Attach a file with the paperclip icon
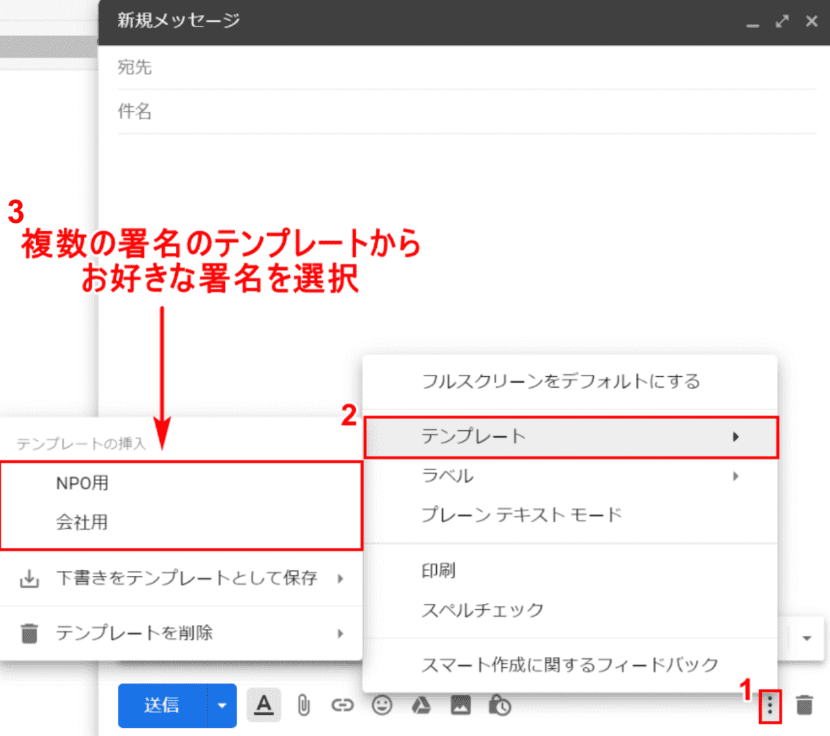The image size is (830, 736). [x=303, y=705]
